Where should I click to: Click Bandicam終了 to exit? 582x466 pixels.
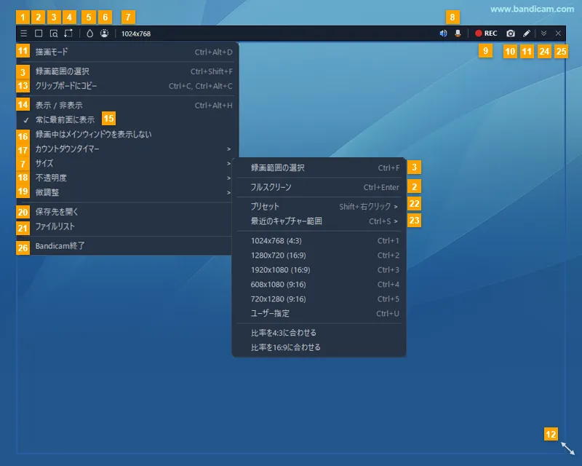click(x=124, y=245)
